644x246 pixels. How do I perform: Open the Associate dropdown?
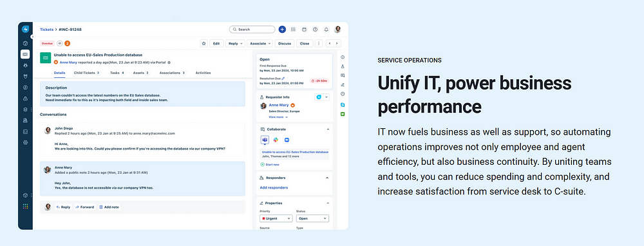tap(260, 43)
